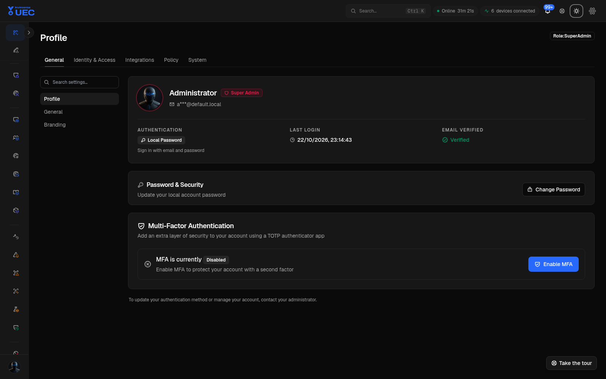The width and height of the screenshot is (606, 379).
Task: Open the triangle with bell alert sidebar icon
Action: click(x=16, y=255)
